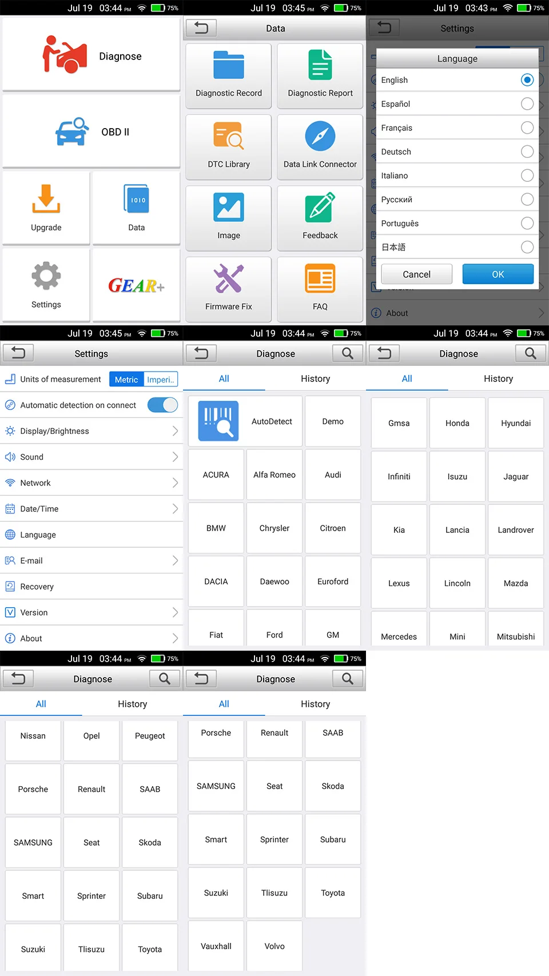Open the Image picture icon

229,207
